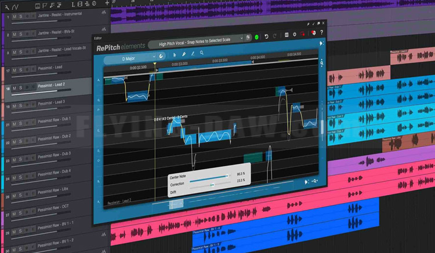Select the magnifier zoom tool in RePitch toolbar
The width and height of the screenshot is (435, 253).
202,53
